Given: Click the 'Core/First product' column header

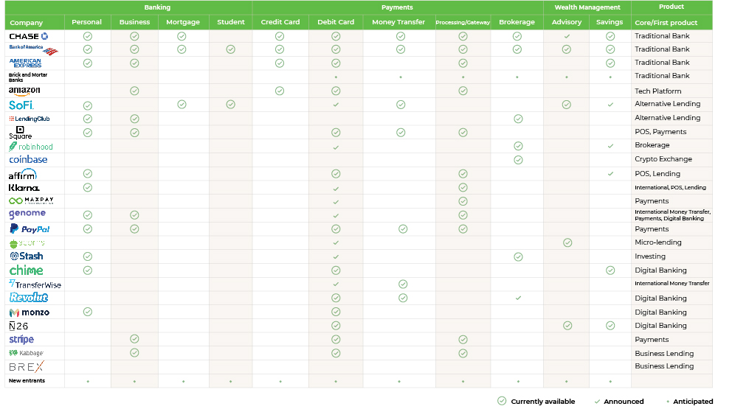Looking at the screenshot, I should tap(666, 22).
